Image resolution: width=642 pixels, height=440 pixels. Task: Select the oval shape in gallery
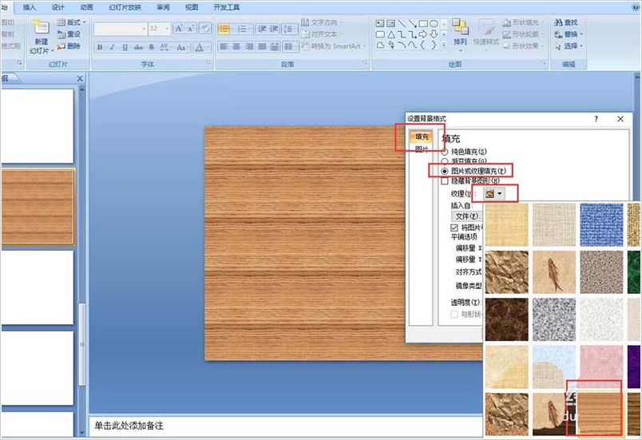coord(434,24)
